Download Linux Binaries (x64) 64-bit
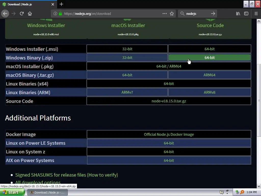 click(x=169, y=83)
